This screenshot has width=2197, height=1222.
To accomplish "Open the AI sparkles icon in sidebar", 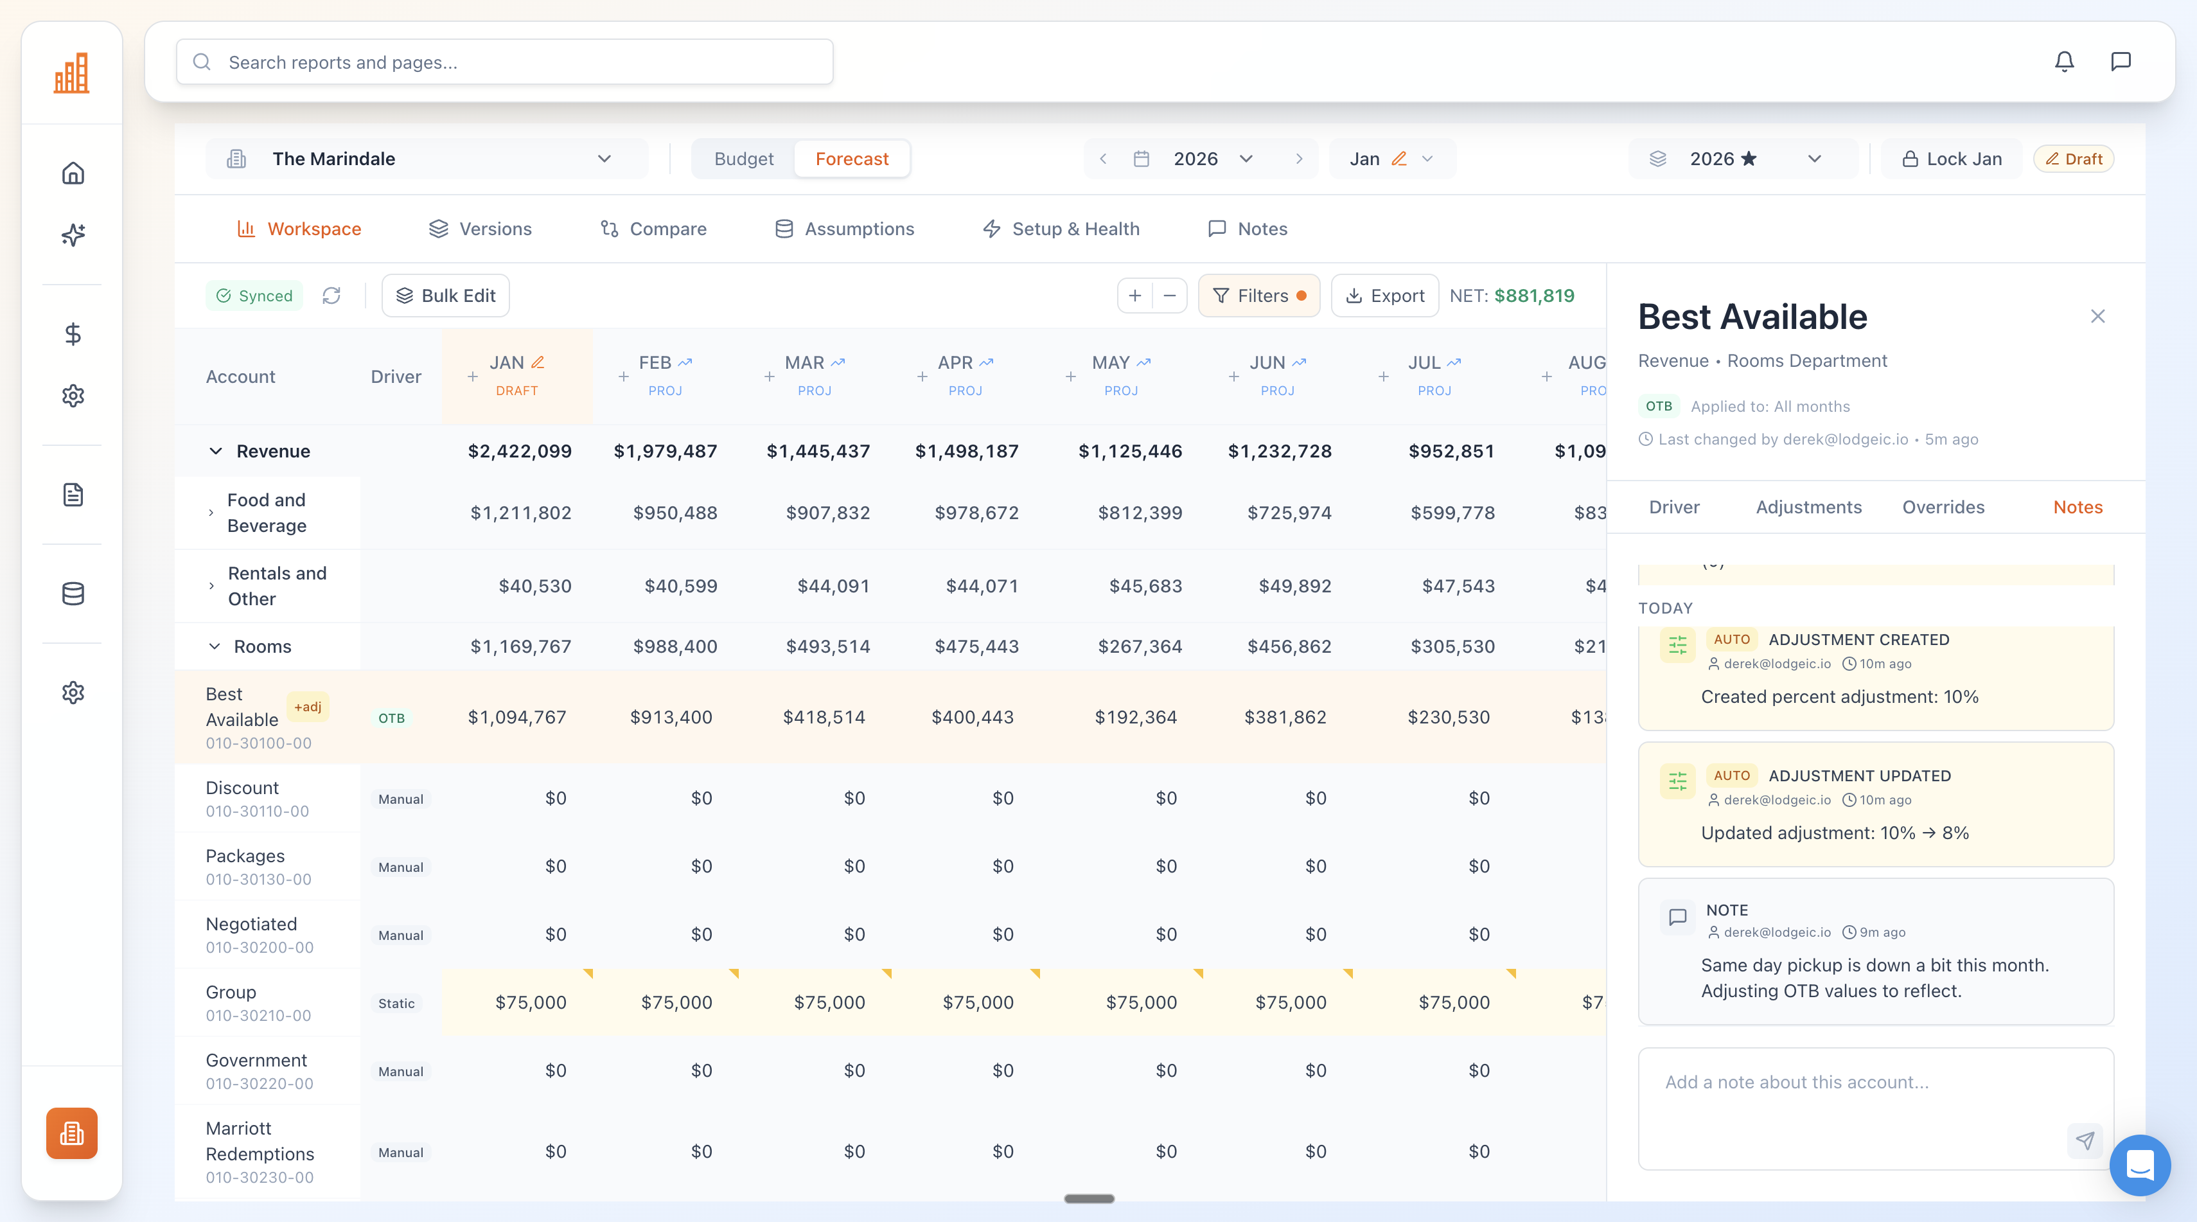I will point(73,235).
